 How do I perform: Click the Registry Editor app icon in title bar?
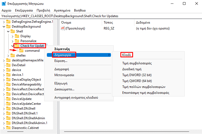click(4, 3)
